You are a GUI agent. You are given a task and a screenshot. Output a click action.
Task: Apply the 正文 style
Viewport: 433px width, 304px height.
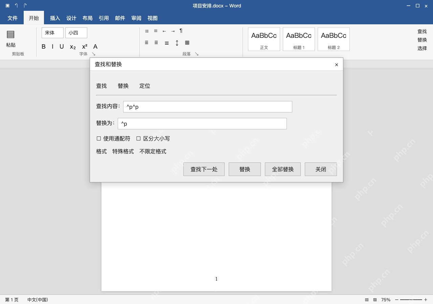point(264,39)
